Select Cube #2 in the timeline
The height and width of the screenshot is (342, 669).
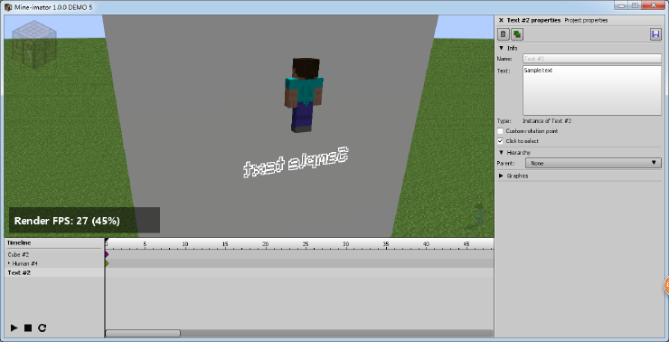[x=18, y=254]
